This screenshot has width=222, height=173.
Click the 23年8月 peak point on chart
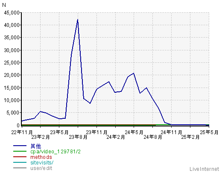pos(78,20)
